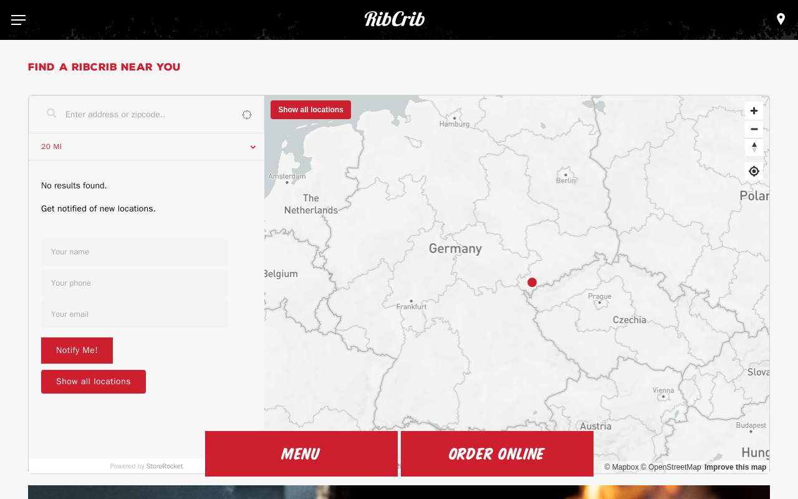798x499 pixels.
Task: Click the Your phone field
Action: [x=135, y=283]
